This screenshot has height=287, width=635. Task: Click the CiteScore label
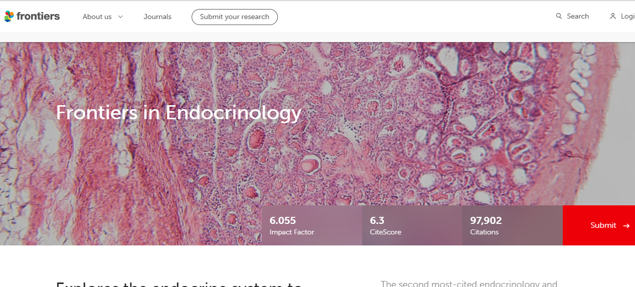pyautogui.click(x=386, y=232)
